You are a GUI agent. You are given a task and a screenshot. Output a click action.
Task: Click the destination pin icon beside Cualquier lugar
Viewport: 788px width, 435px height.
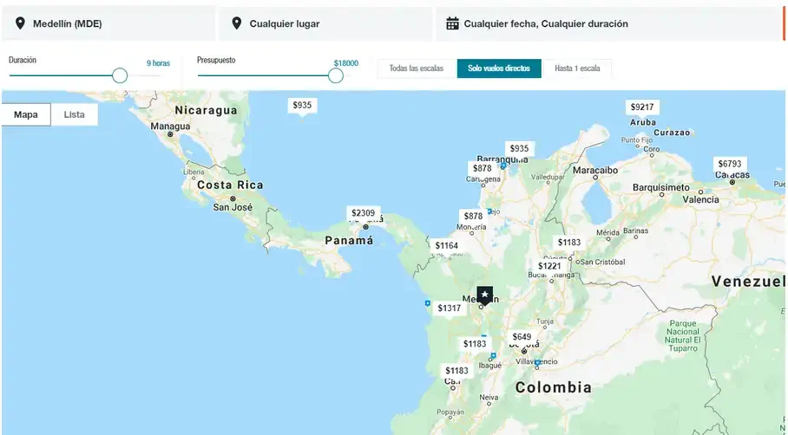pyautogui.click(x=237, y=23)
